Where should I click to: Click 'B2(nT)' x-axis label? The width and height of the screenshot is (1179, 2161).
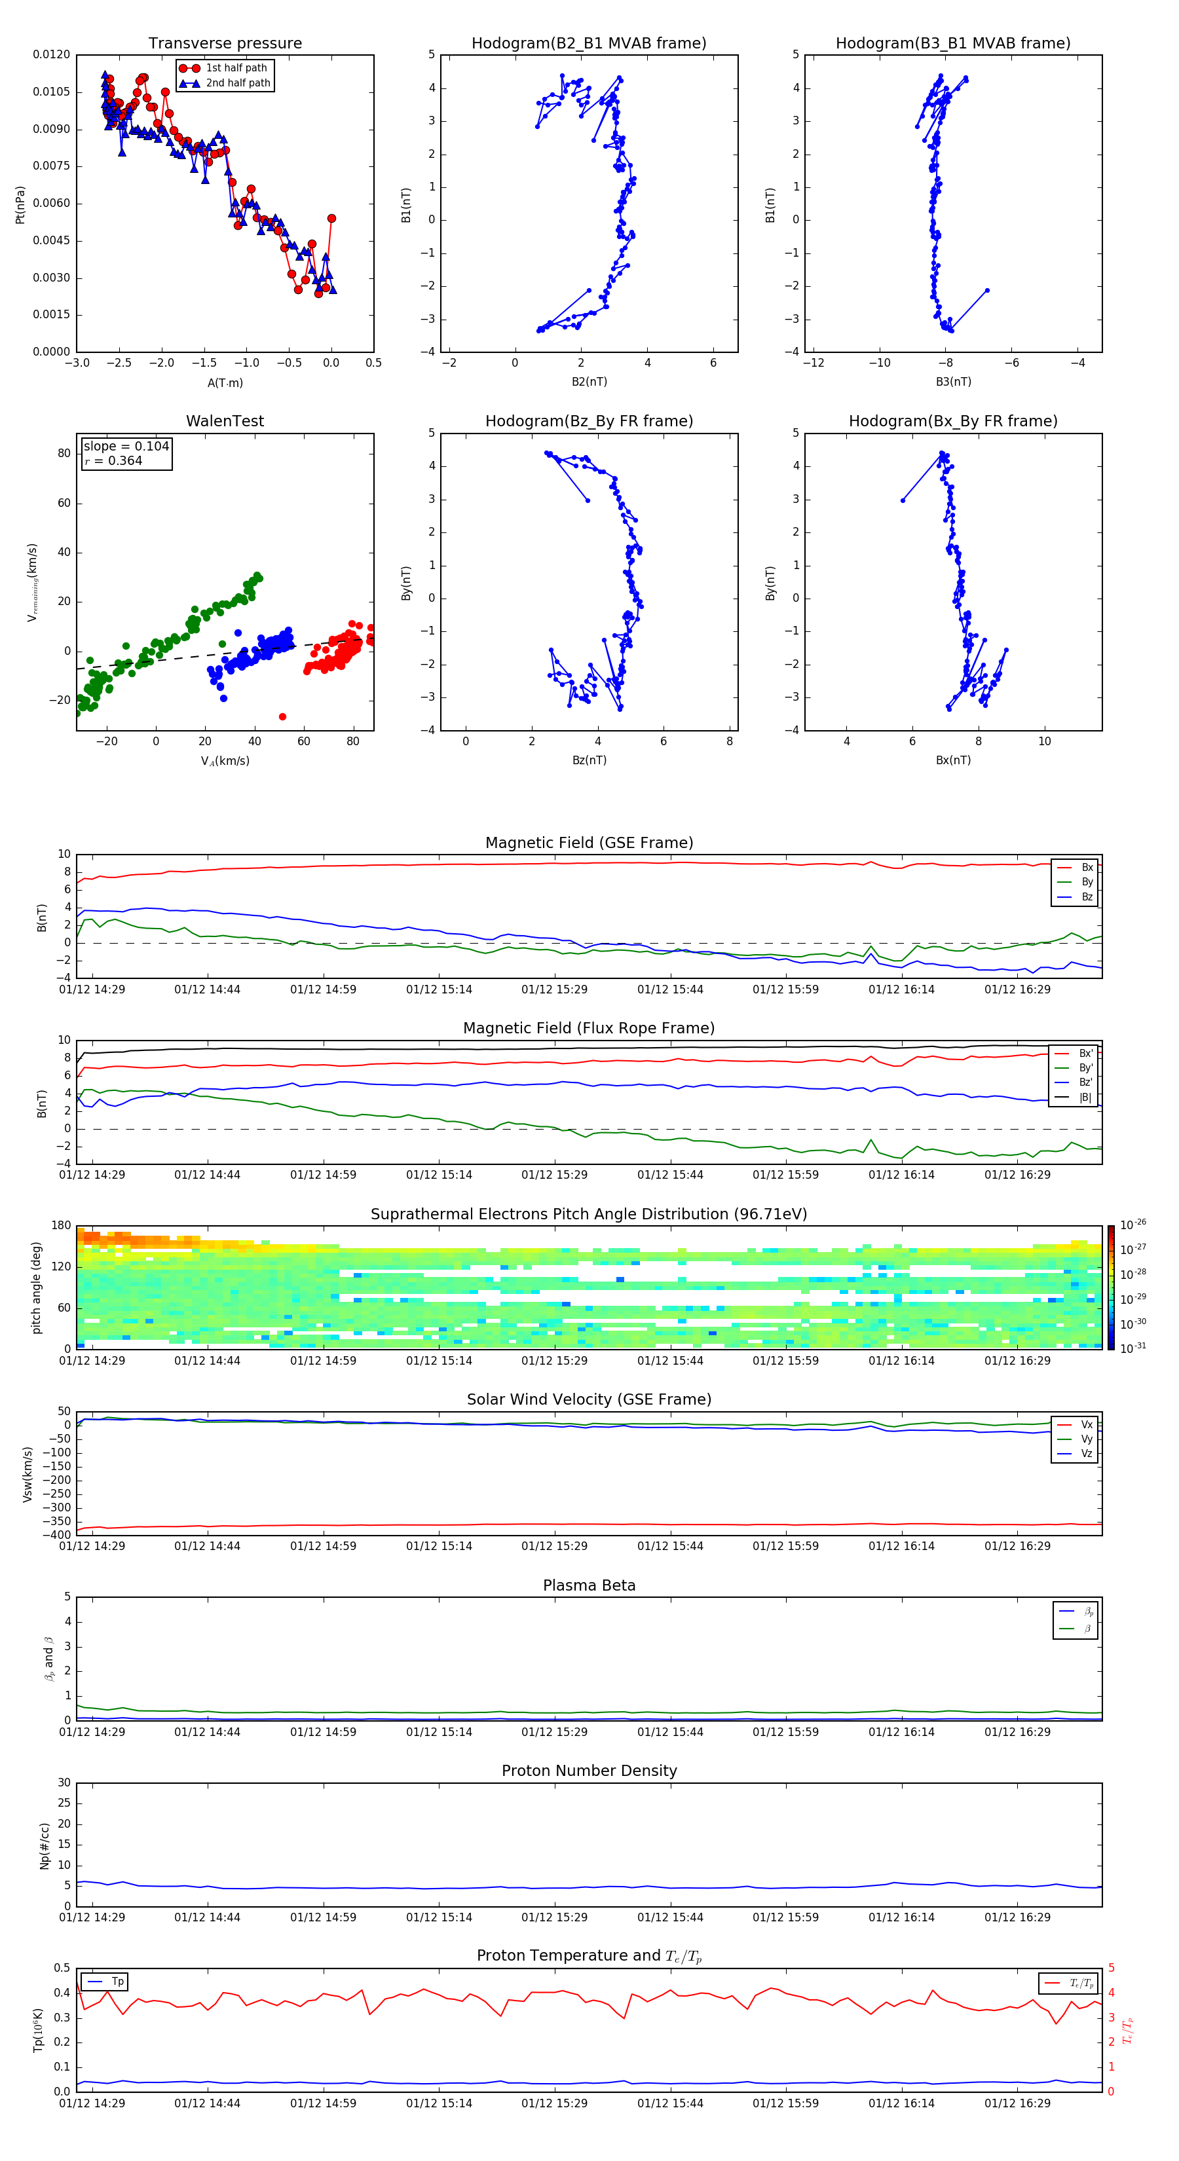click(x=589, y=382)
